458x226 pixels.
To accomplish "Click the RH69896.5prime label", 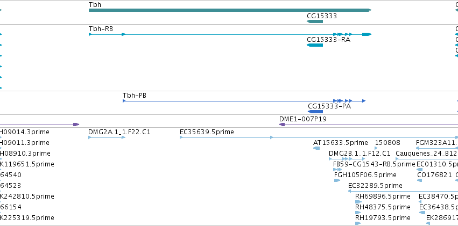I will [383, 196].
